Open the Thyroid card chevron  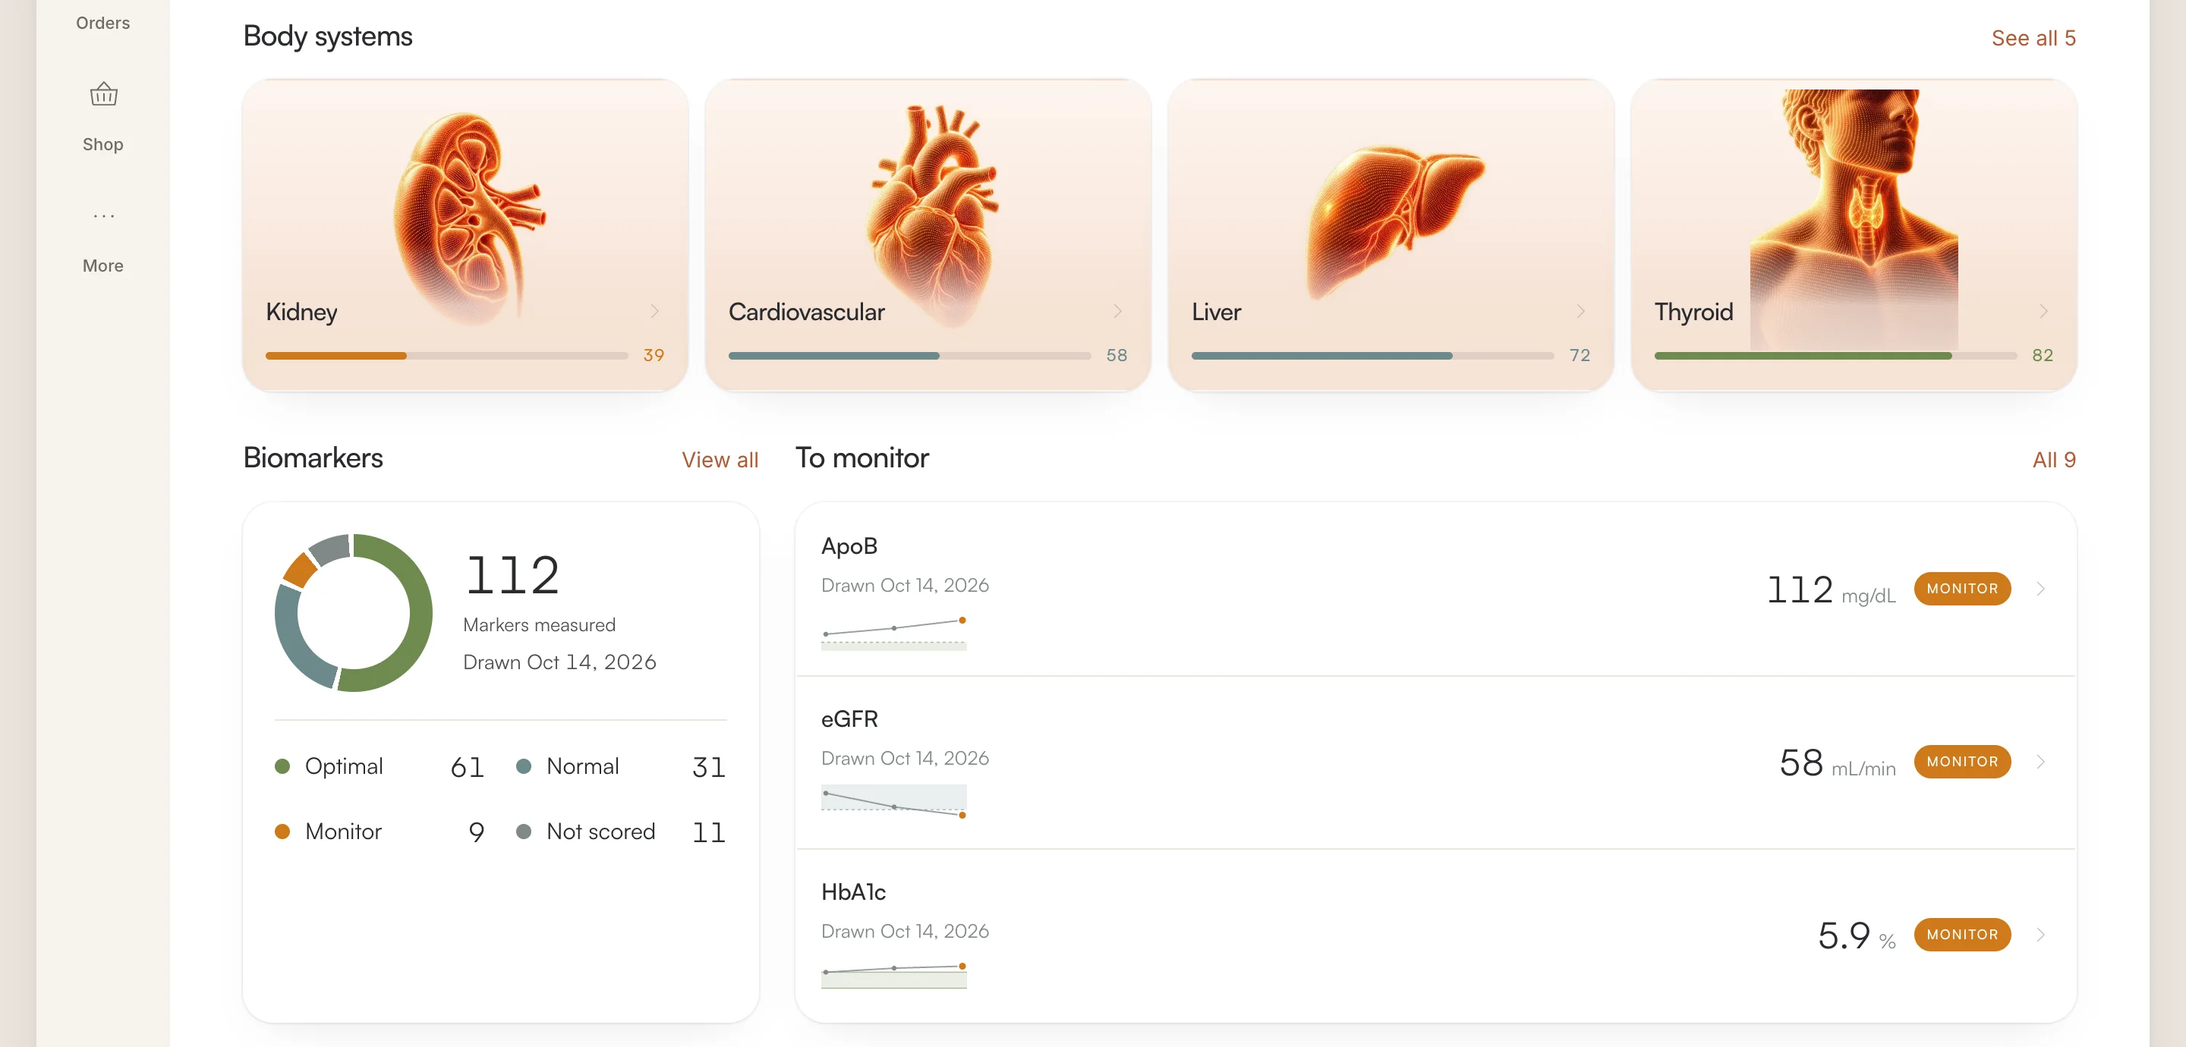point(2043,311)
